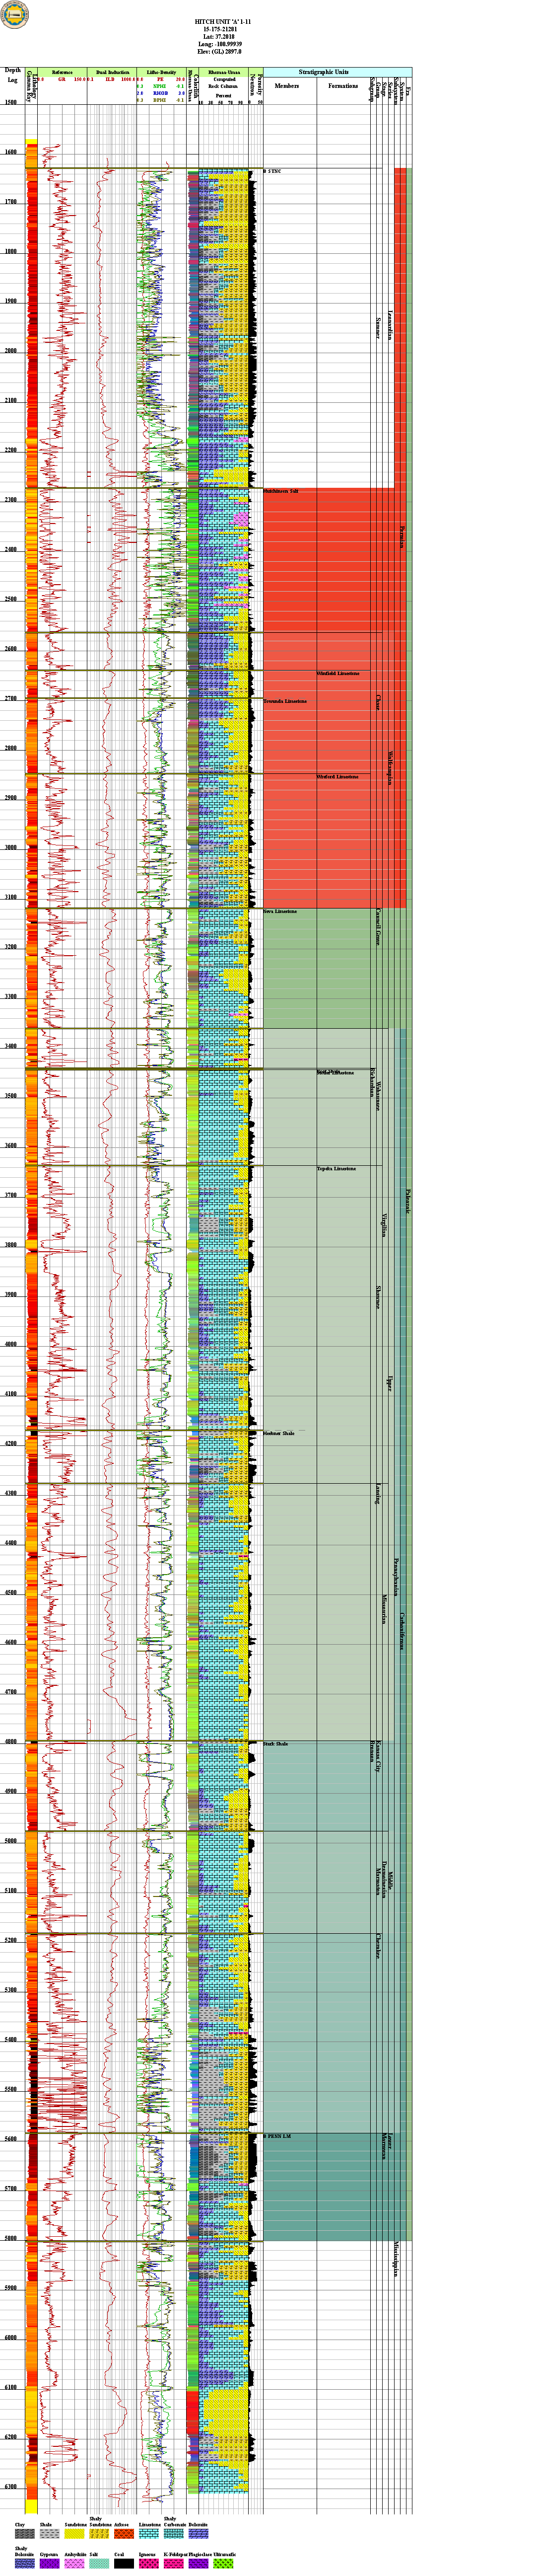Click the vertical Lansing group label
The image size is (536, 2576).
pyautogui.click(x=378, y=1493)
